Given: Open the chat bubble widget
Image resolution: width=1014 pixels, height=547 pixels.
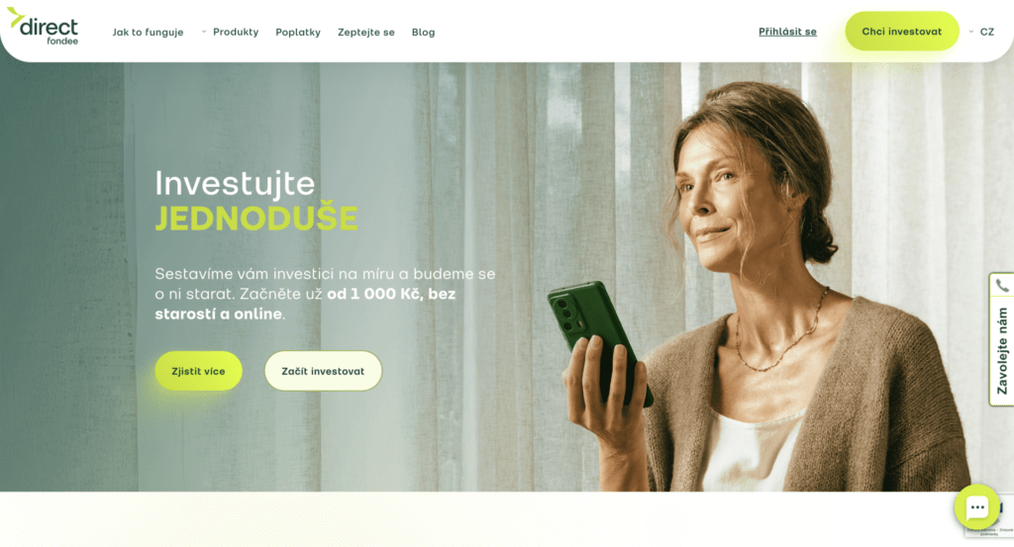Looking at the screenshot, I should coord(976,507).
